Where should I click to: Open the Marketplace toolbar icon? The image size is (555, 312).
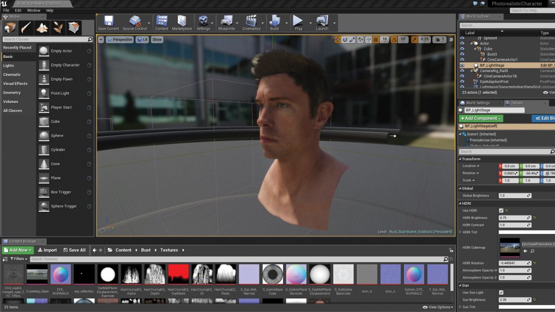click(182, 22)
